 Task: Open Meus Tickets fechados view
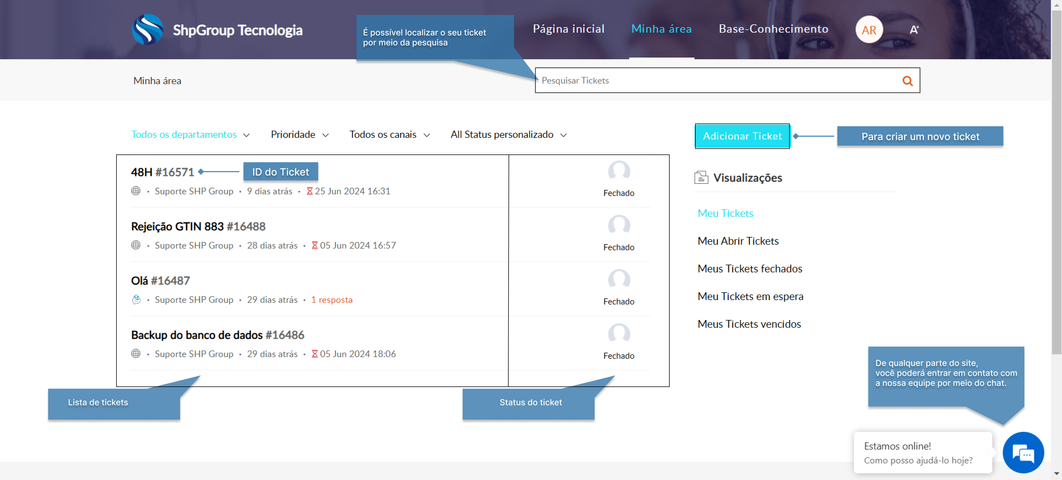click(750, 269)
